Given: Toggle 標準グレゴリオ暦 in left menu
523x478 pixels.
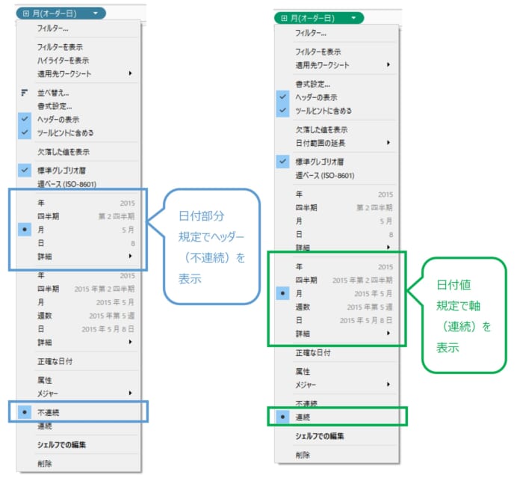Looking at the screenshot, I should tap(78, 171).
